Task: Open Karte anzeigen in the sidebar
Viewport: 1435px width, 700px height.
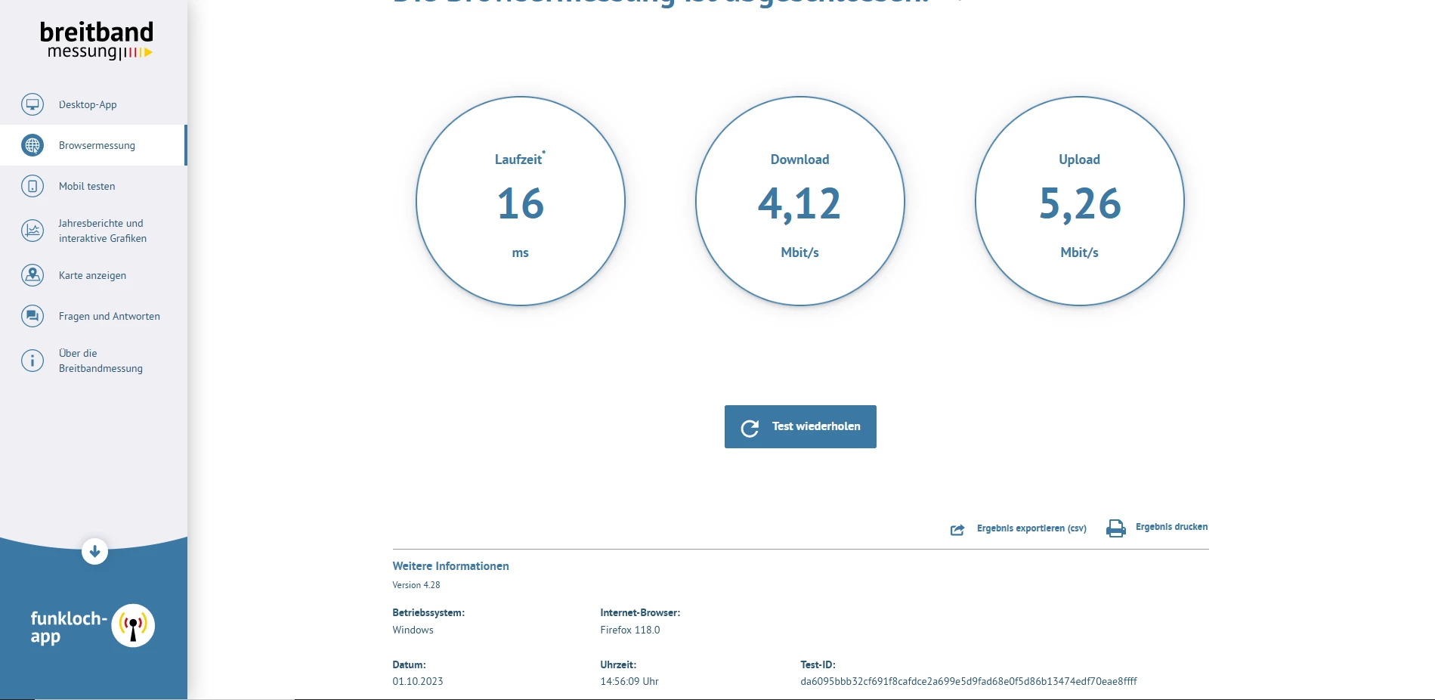Action: 92,275
